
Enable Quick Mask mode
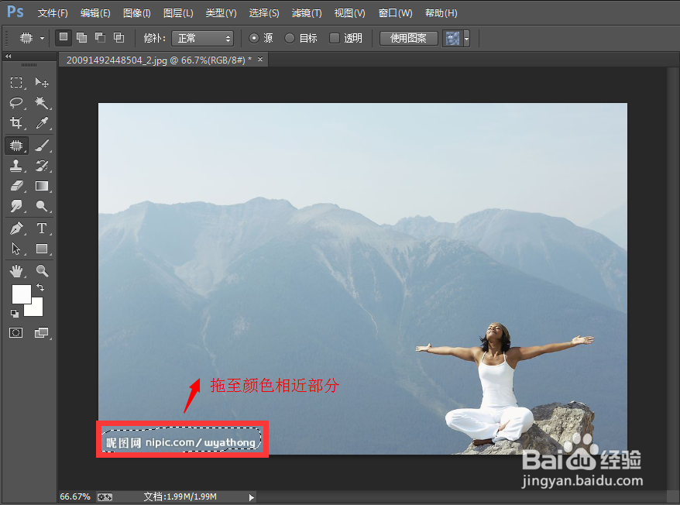coord(17,332)
